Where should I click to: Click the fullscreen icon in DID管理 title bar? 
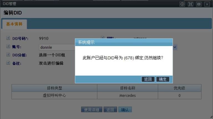191,4
